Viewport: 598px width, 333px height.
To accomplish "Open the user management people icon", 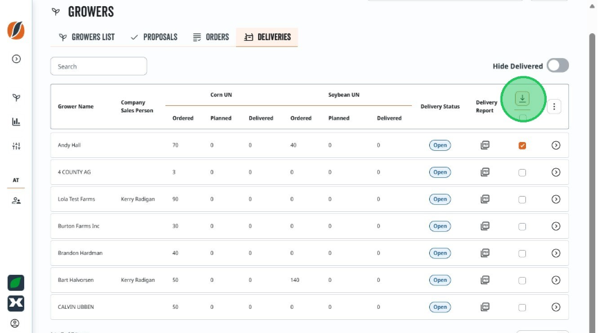I will coord(16,201).
